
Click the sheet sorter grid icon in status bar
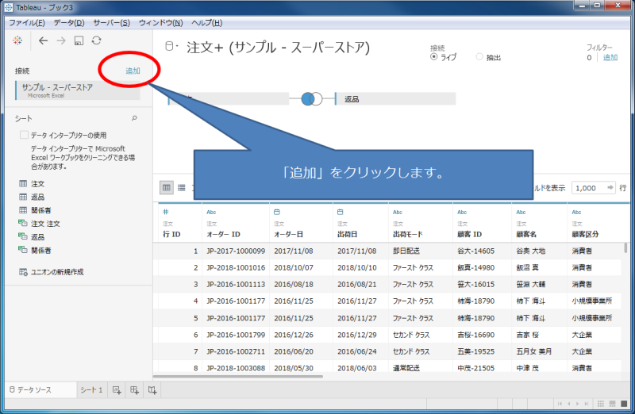coord(601,404)
